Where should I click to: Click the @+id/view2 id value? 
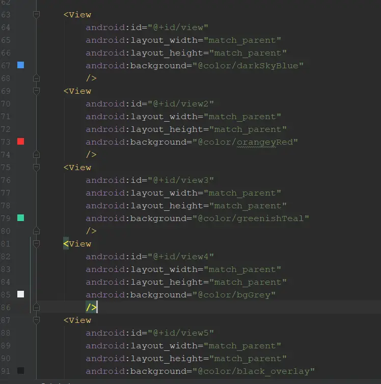pos(181,104)
